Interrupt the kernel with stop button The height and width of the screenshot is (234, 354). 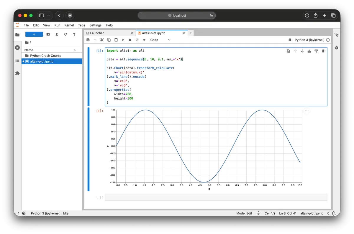click(130, 40)
